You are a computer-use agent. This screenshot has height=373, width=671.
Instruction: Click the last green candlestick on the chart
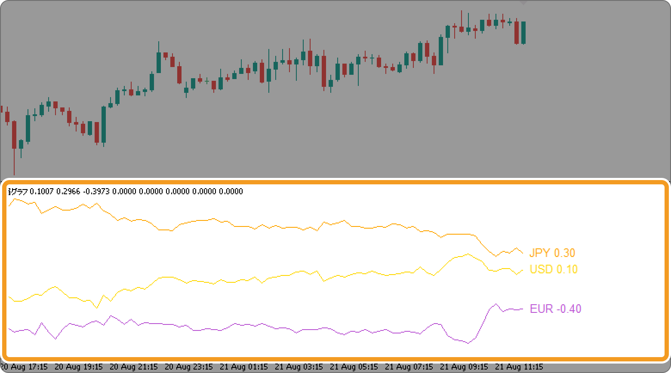(x=523, y=32)
